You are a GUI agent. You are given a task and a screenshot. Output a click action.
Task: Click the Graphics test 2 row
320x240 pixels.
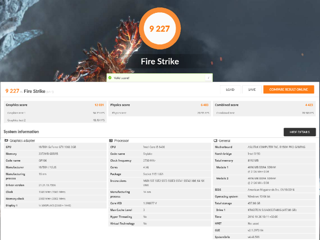[55, 120]
